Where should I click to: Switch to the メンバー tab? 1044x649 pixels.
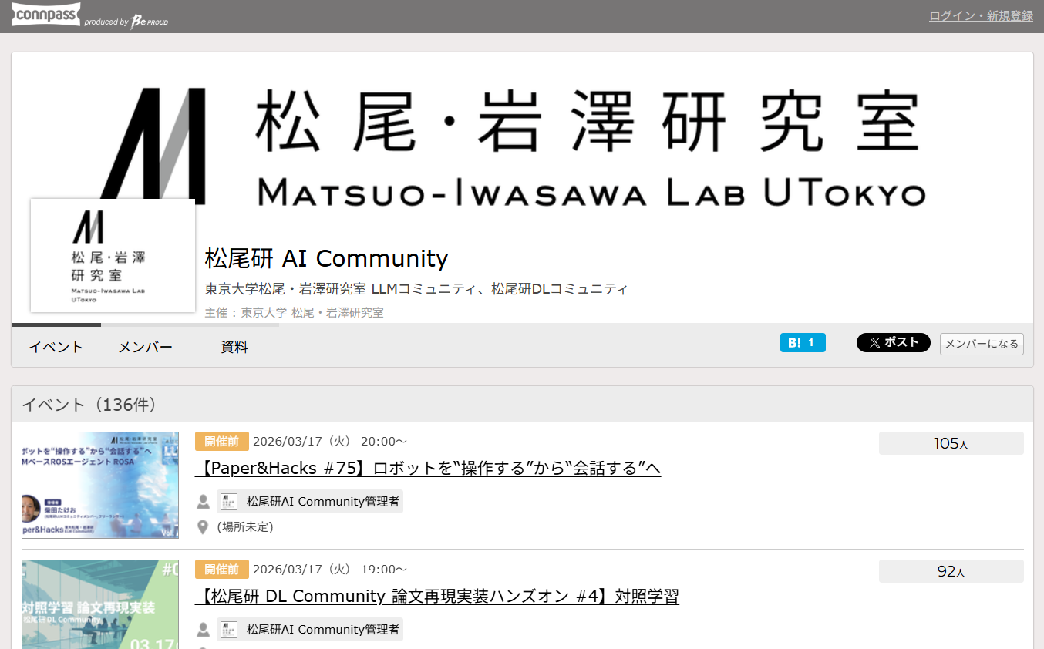point(145,347)
